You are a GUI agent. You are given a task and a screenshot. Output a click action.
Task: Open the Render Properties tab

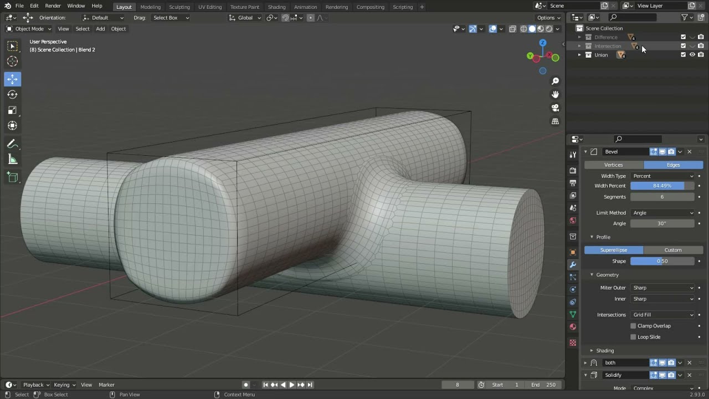pos(573,170)
